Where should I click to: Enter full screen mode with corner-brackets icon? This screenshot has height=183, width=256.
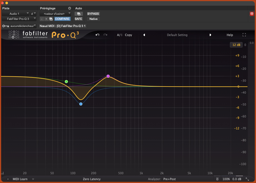(x=244, y=35)
